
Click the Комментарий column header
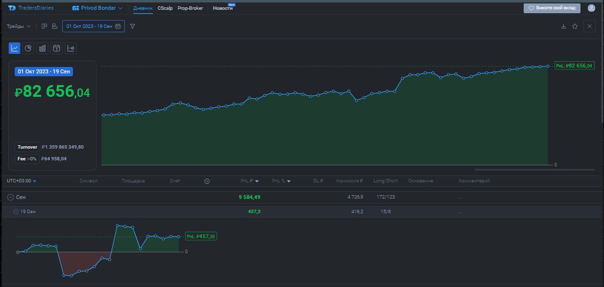coord(474,181)
